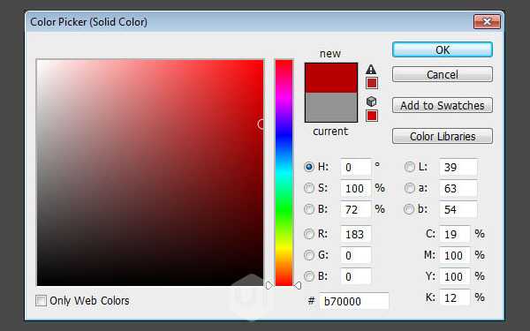Click the Cancel button

pos(443,74)
